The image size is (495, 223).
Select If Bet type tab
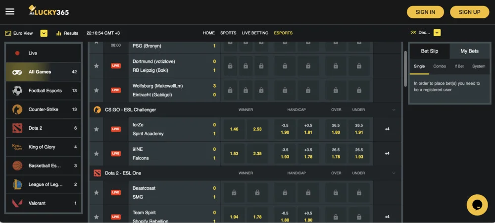click(459, 66)
